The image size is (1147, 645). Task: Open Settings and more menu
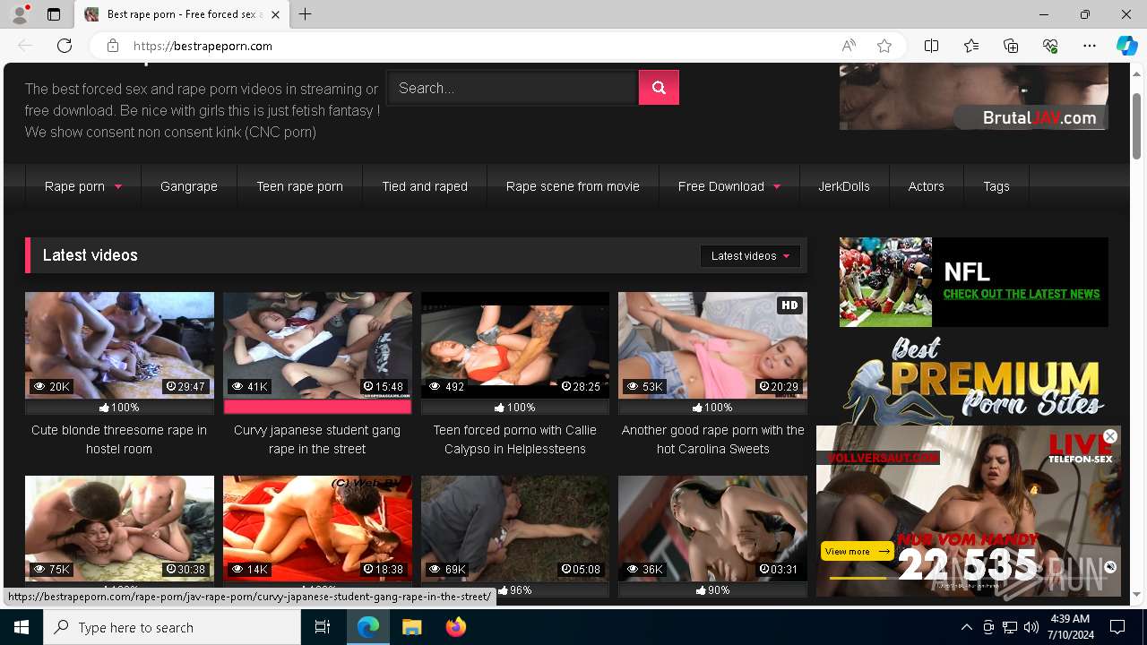[1090, 46]
